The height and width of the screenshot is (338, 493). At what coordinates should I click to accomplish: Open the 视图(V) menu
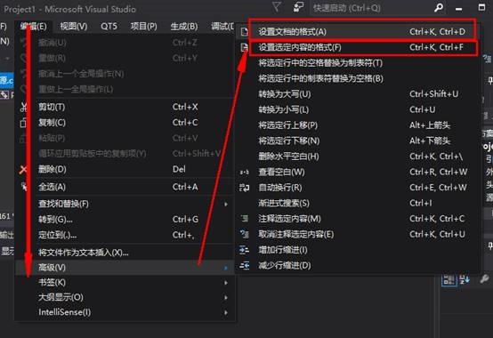coord(74,26)
